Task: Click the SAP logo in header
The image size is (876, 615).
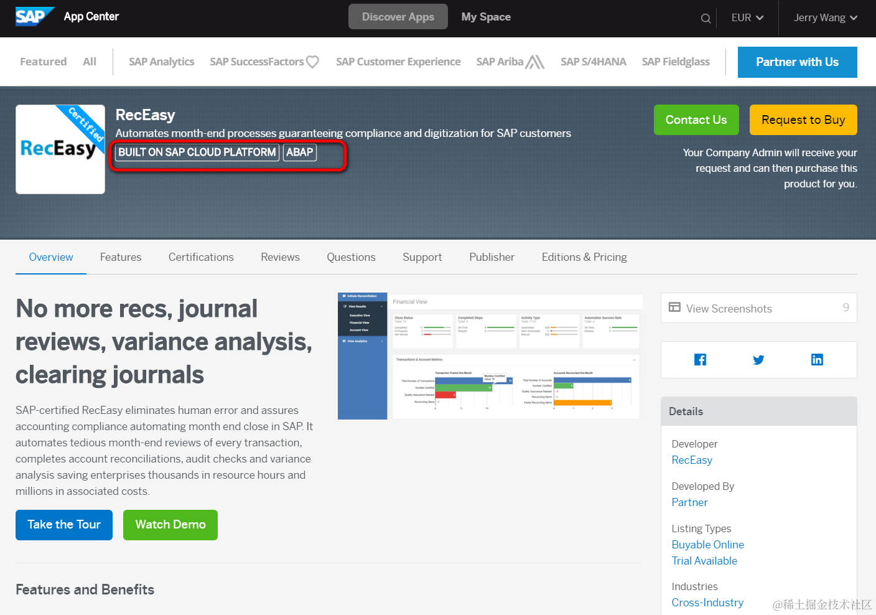Action: [35, 17]
